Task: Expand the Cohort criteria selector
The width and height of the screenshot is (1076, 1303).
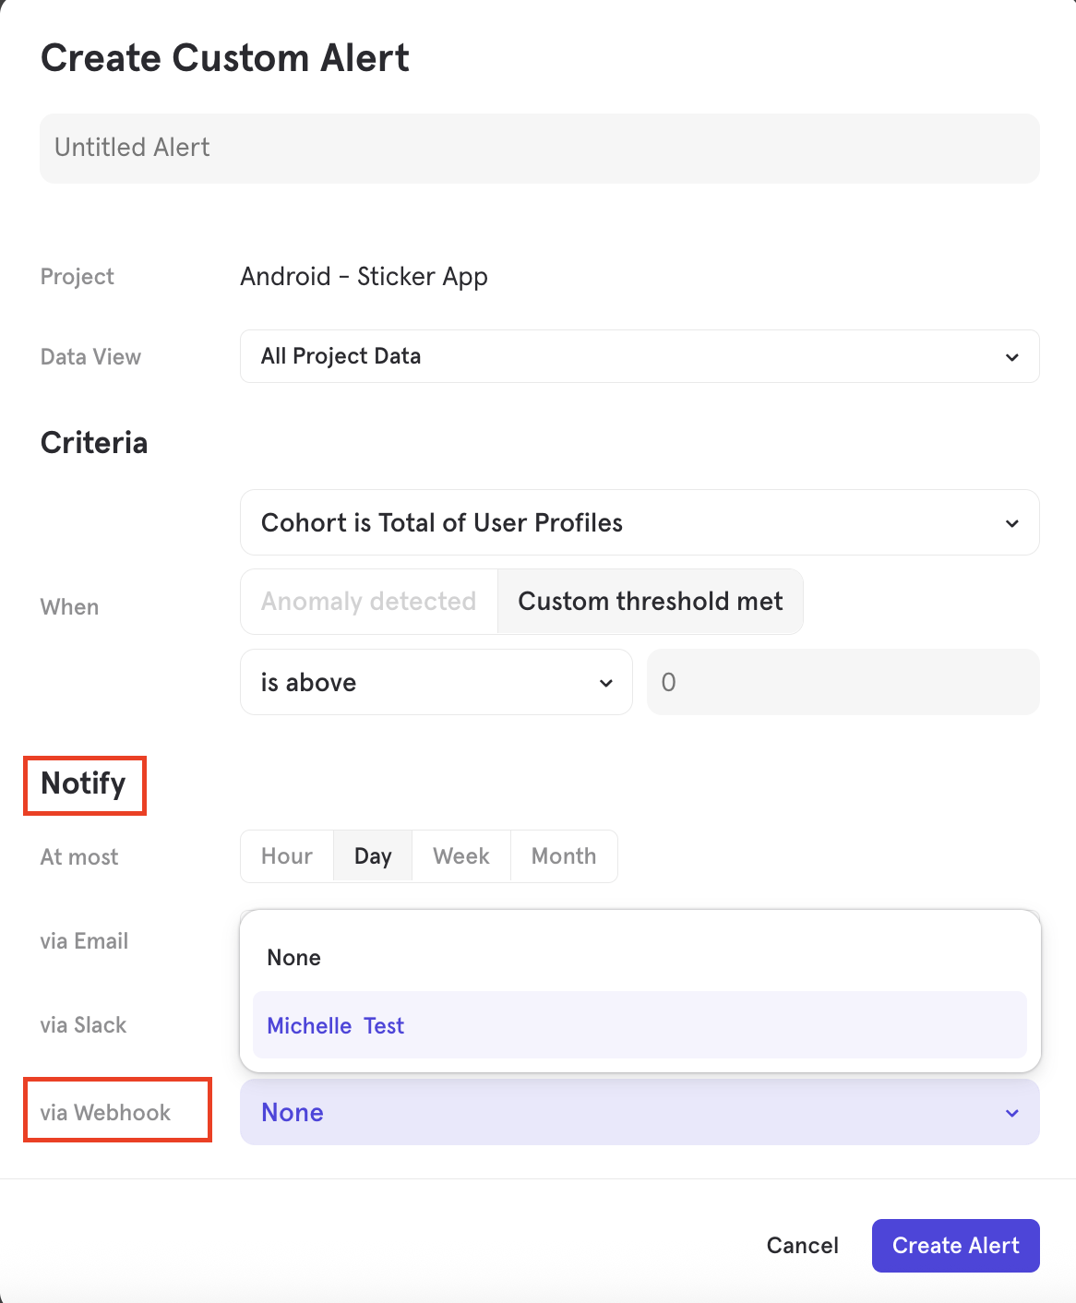Action: (x=640, y=522)
